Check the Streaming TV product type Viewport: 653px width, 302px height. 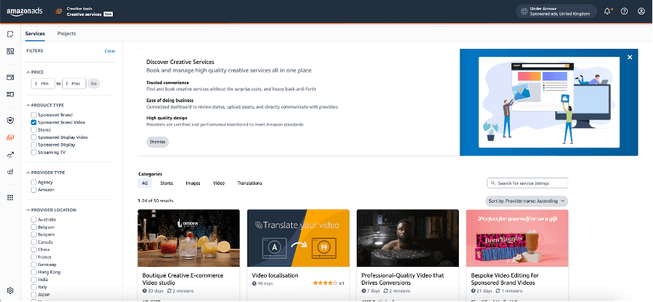point(34,152)
